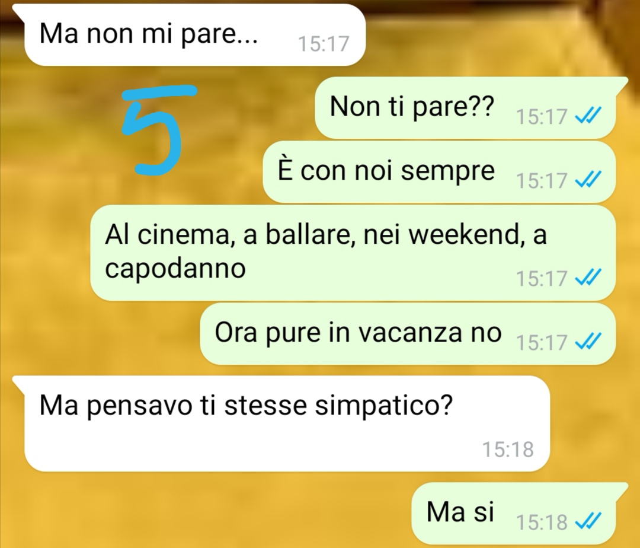Tap the 15:18 timestamp on the simpatico message
640x548 pixels.
pos(508,449)
